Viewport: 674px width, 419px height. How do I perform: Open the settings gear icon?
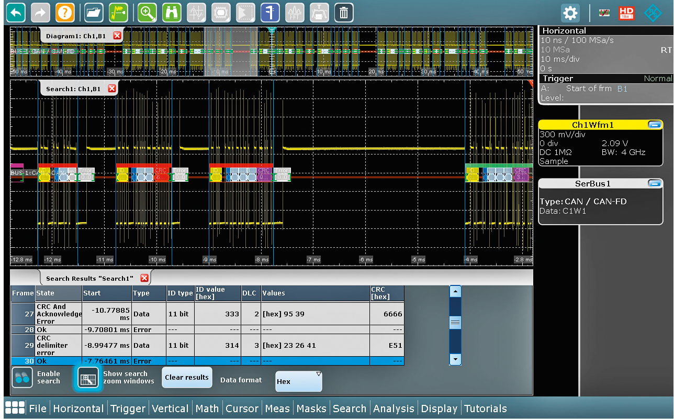[x=570, y=13]
